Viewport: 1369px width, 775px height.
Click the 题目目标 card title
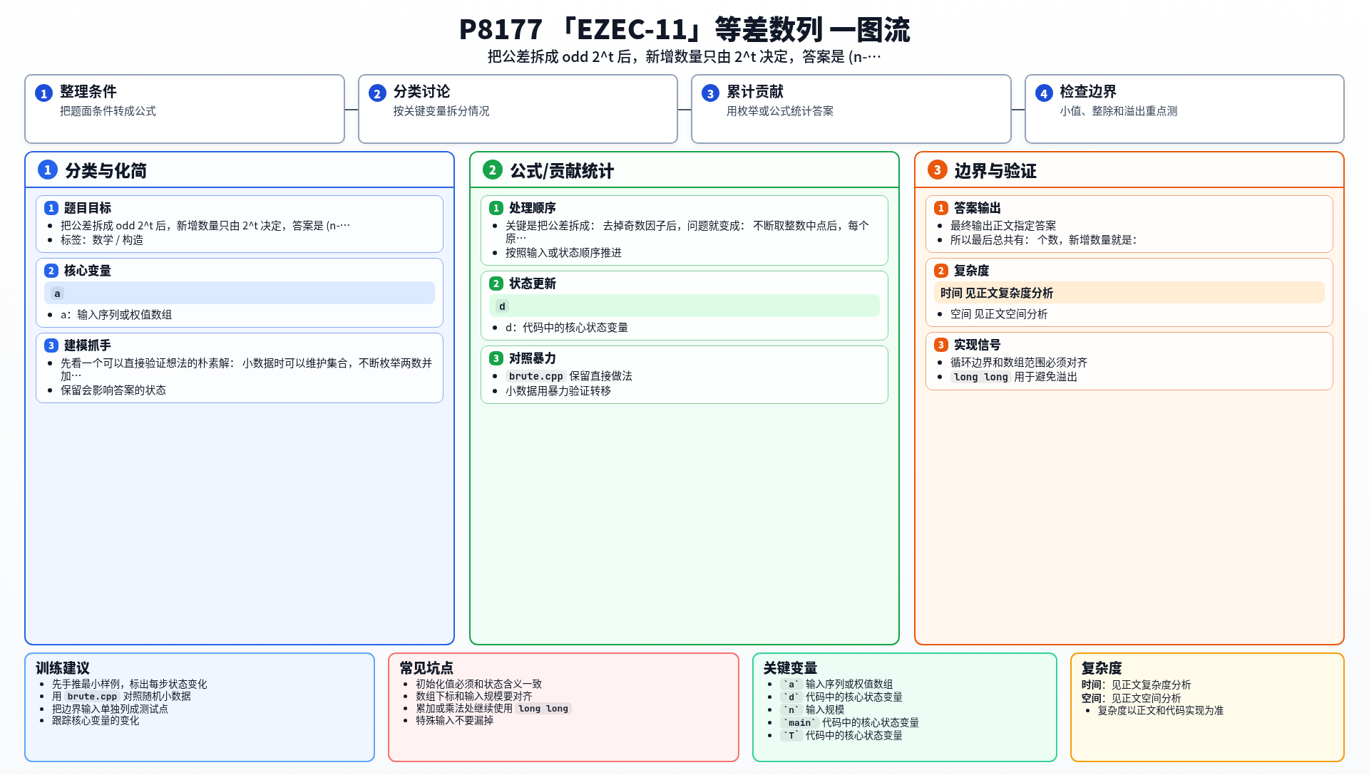88,208
